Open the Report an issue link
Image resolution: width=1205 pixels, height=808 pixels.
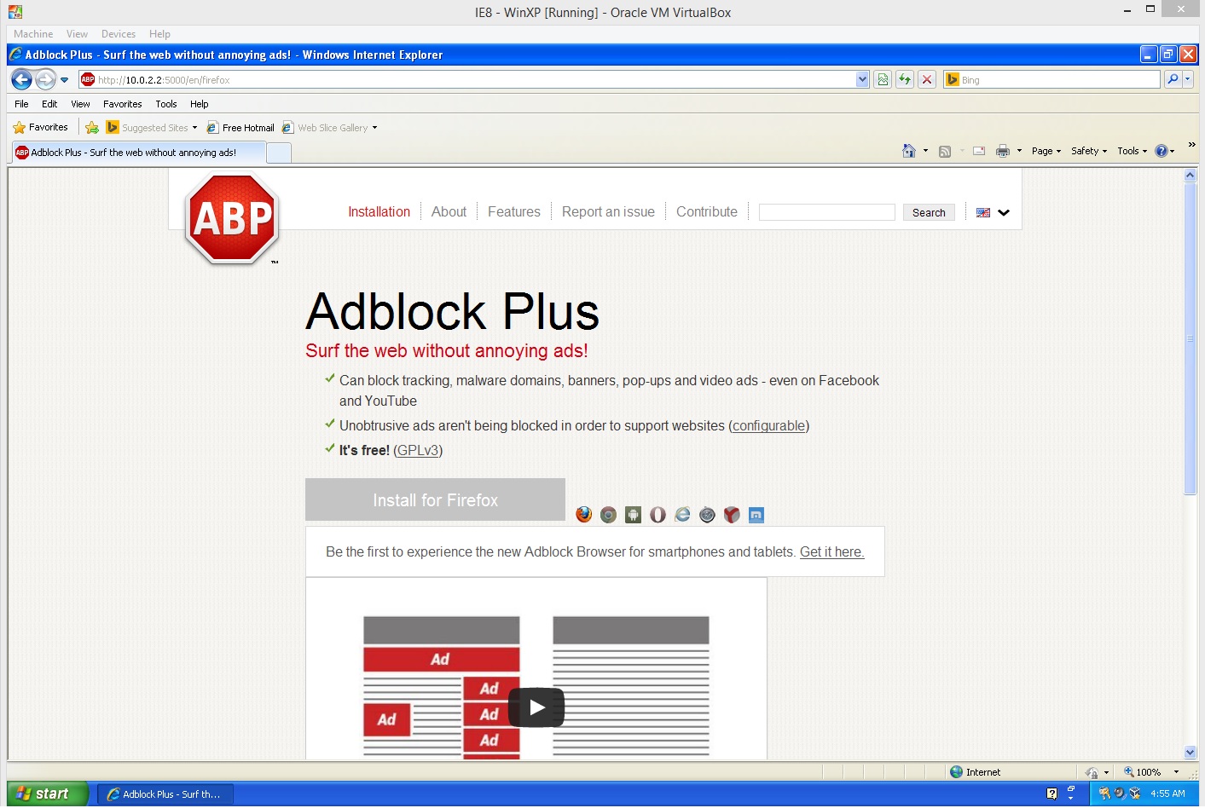click(x=608, y=211)
